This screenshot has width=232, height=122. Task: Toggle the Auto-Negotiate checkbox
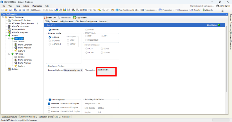50,100
